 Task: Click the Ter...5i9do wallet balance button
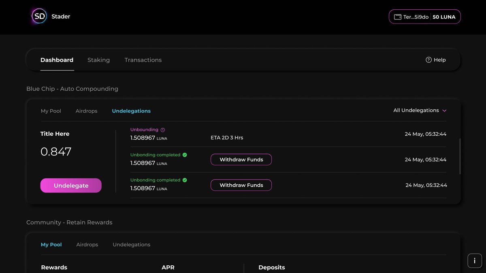424,17
